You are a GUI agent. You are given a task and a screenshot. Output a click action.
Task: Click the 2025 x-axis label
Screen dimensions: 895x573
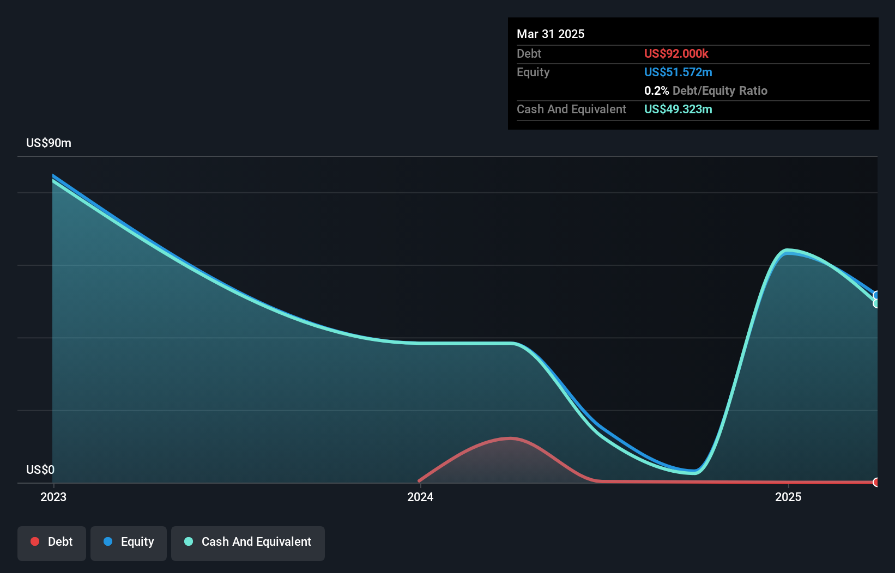coord(788,497)
